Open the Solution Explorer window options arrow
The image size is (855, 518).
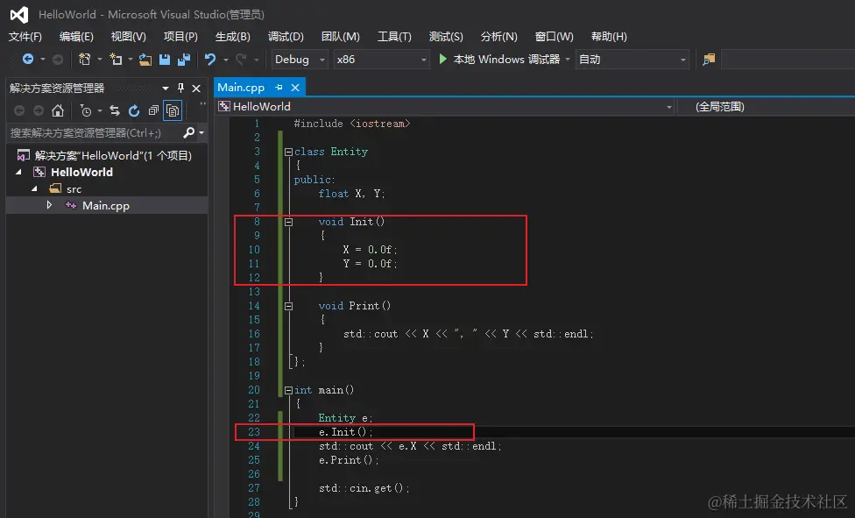click(166, 88)
